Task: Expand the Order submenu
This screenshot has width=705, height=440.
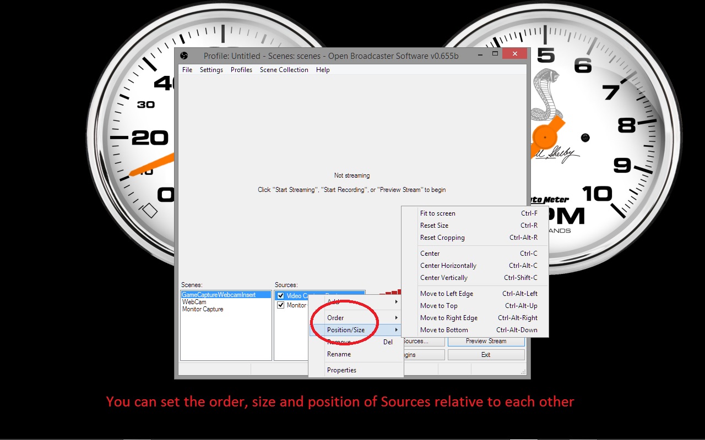Action: 356,318
